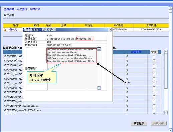Click process ID value 1164
Viewport: 173px width, 132px height.
coord(49,35)
